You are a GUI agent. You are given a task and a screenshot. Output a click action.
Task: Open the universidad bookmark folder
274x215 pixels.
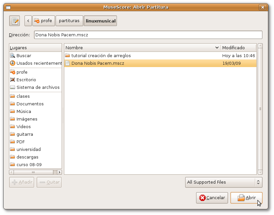click(x=36, y=150)
